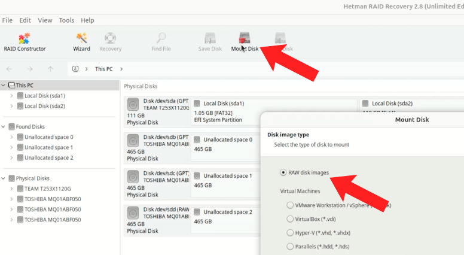This screenshot has height=255, width=464.
Task: Select the /dev/sda disk icon
Action: [x=133, y=105]
